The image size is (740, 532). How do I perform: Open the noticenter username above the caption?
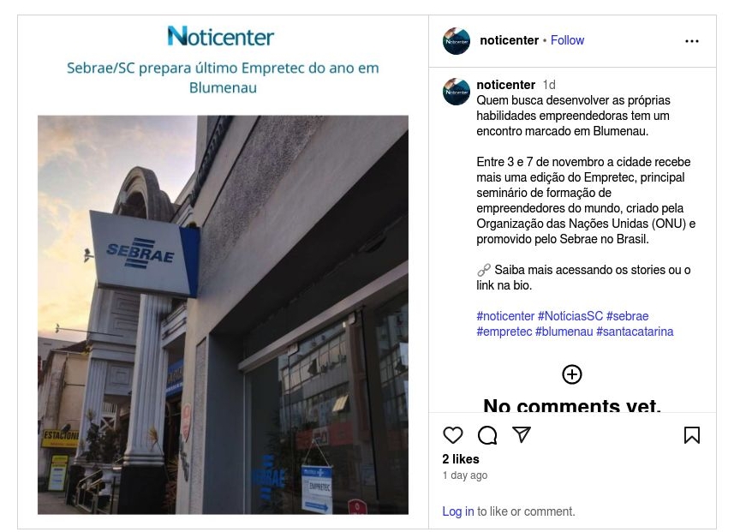click(x=505, y=85)
